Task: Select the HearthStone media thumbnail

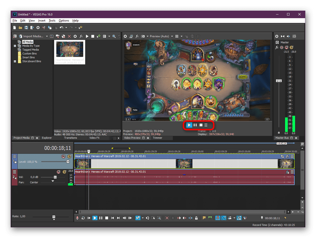Action: click(70, 49)
